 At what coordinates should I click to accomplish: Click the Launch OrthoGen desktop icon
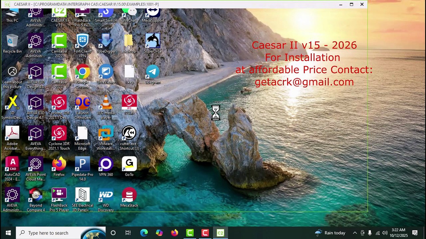[82, 108]
